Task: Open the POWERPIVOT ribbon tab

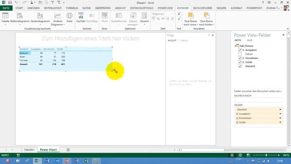Action: [x=254, y=8]
